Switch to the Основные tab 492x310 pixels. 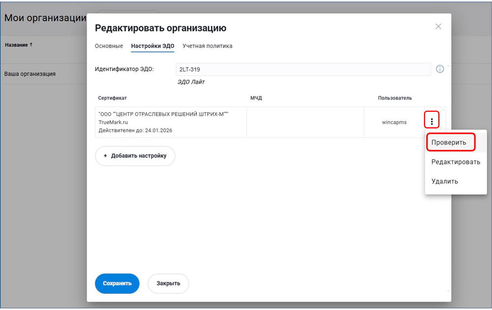[x=109, y=46]
